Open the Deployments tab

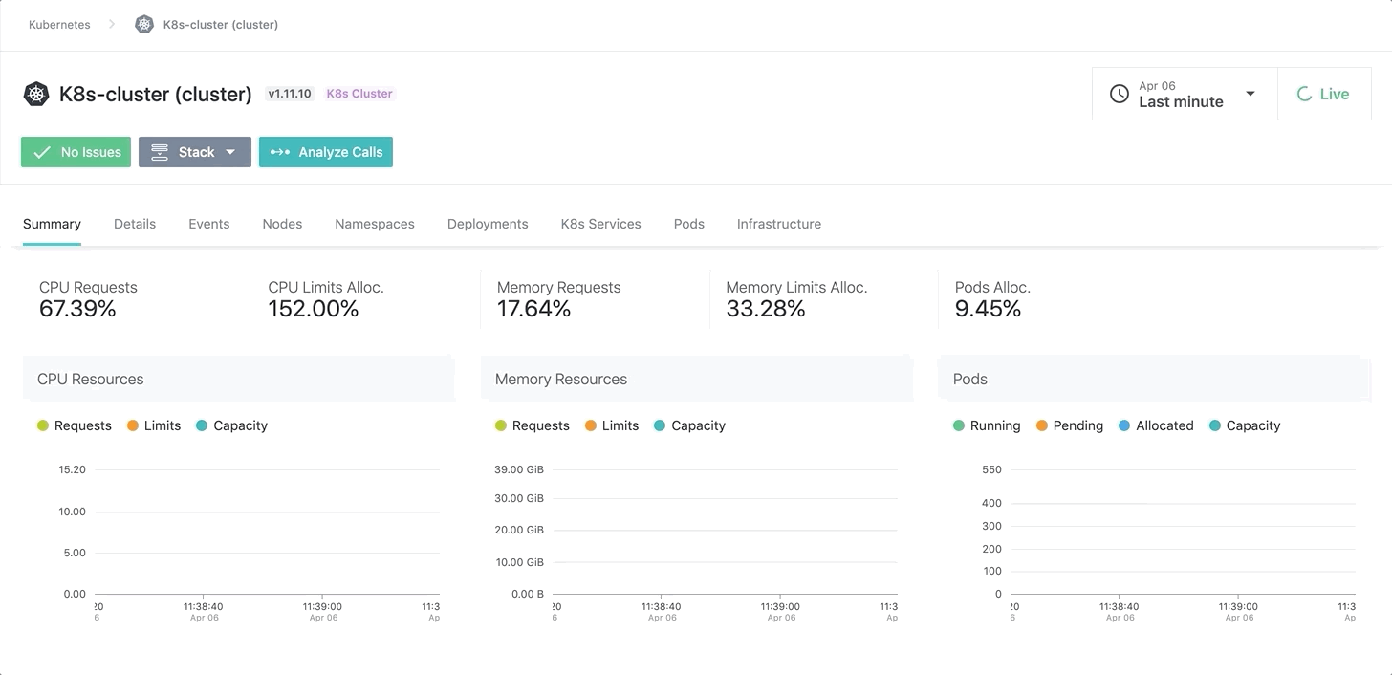[x=488, y=224]
